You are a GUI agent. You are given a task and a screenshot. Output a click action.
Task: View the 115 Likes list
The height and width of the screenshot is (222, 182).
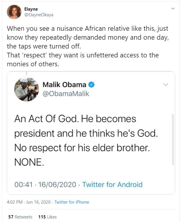pos(47,217)
